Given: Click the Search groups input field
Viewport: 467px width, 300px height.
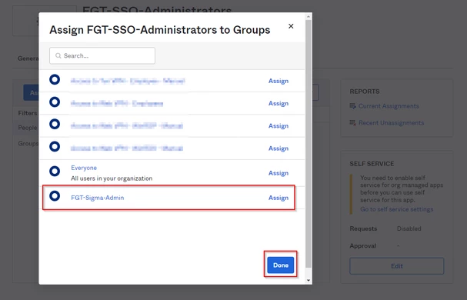Looking at the screenshot, I should pyautogui.click(x=102, y=55).
